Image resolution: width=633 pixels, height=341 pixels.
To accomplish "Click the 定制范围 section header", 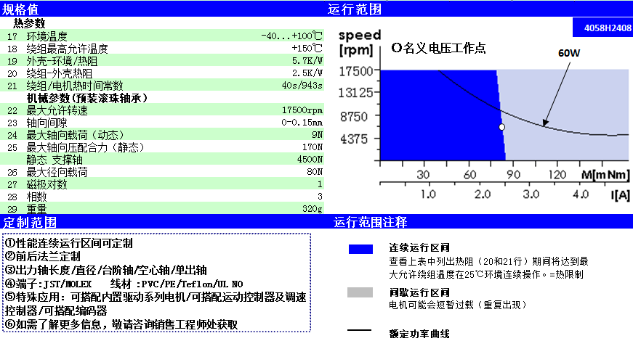I will (x=30, y=222).
